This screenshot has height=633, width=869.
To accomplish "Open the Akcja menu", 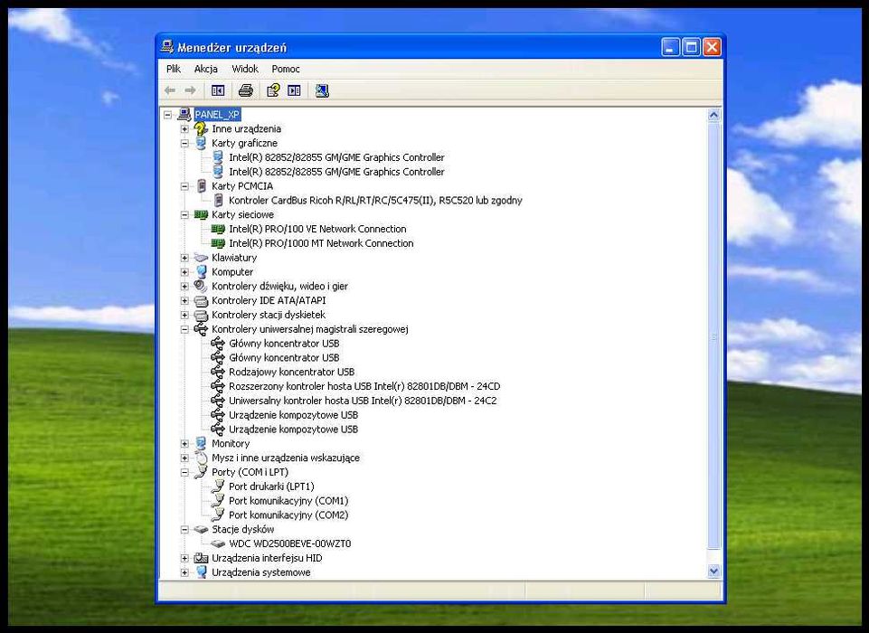I will pyautogui.click(x=205, y=69).
